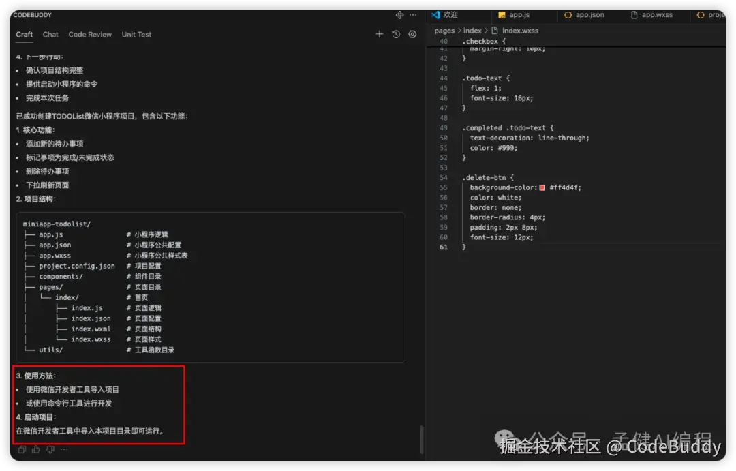Click the JS file icon on app.js tab
The height and width of the screenshot is (471, 736).
click(502, 15)
